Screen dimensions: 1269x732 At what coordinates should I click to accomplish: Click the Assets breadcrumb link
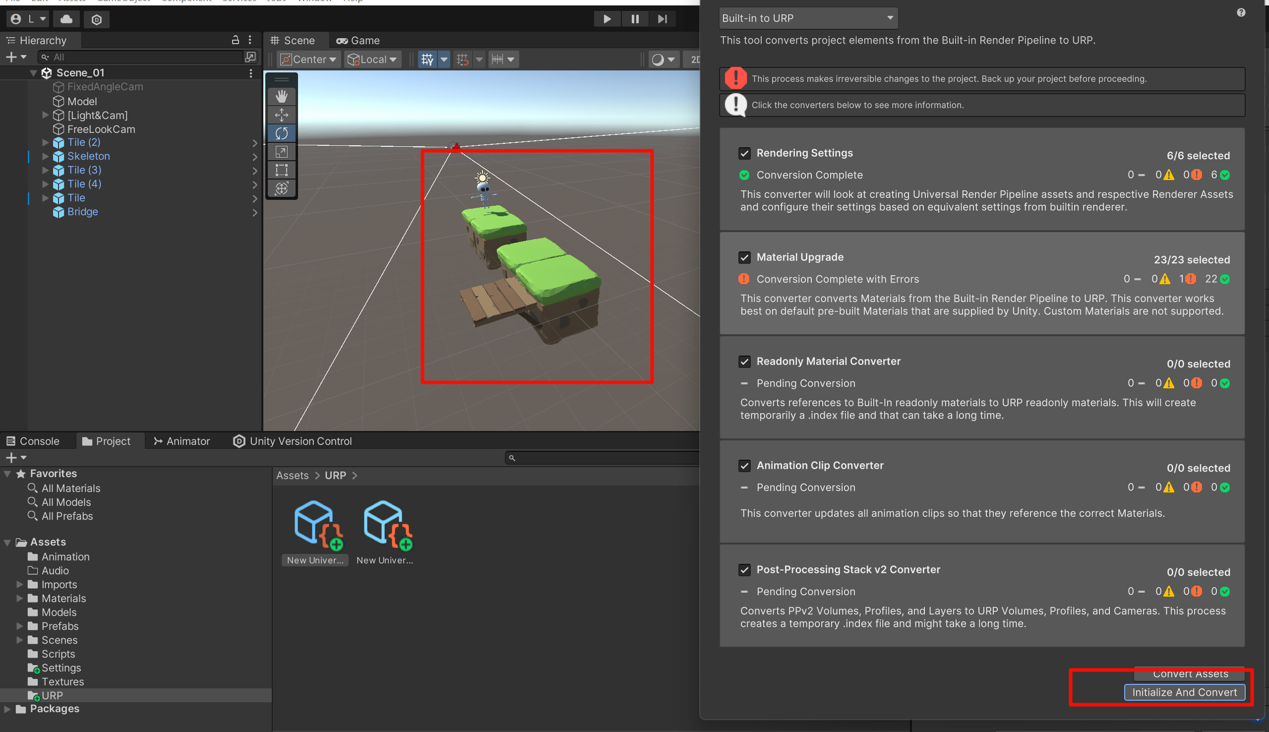coord(293,476)
